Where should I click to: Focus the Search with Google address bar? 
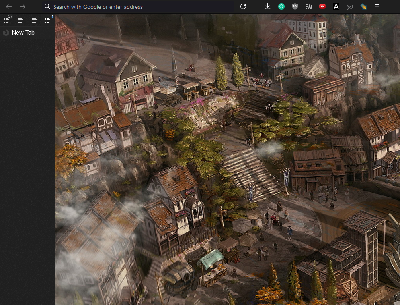(138, 7)
